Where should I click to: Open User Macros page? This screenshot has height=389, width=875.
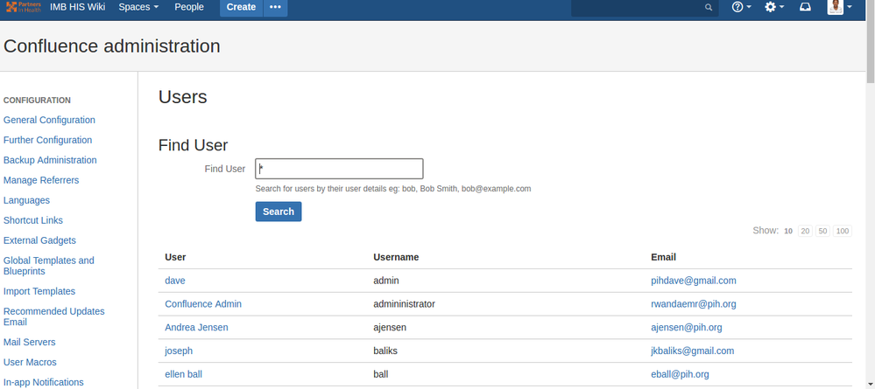[30, 362]
